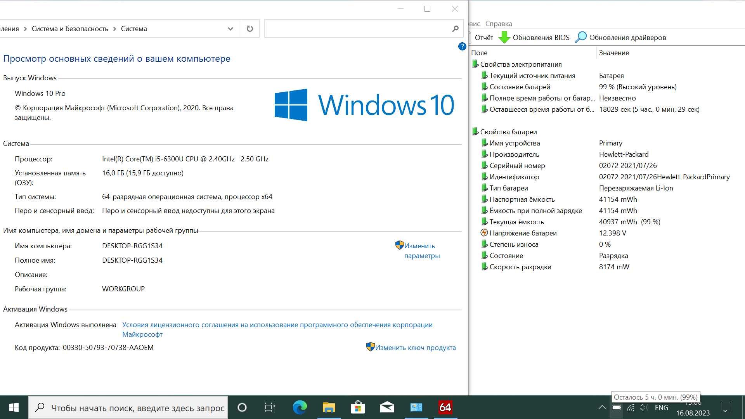Select Система и безопасность breadcrumb
The width and height of the screenshot is (745, 419).
(x=70, y=29)
